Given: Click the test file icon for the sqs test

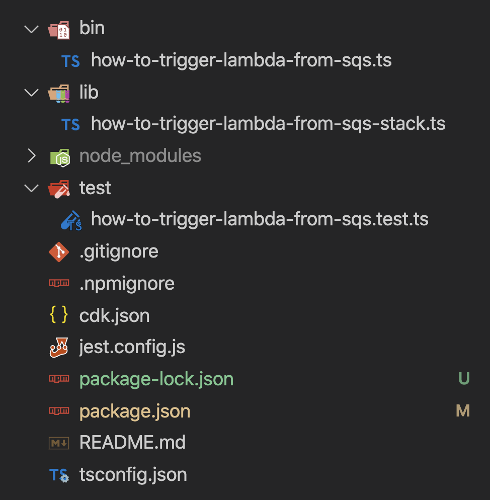Looking at the screenshot, I should coord(70,219).
